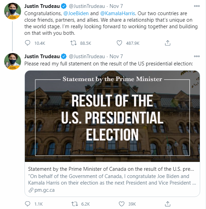
Task: Open the pm.gc.ca link card domain
Action: (45, 190)
